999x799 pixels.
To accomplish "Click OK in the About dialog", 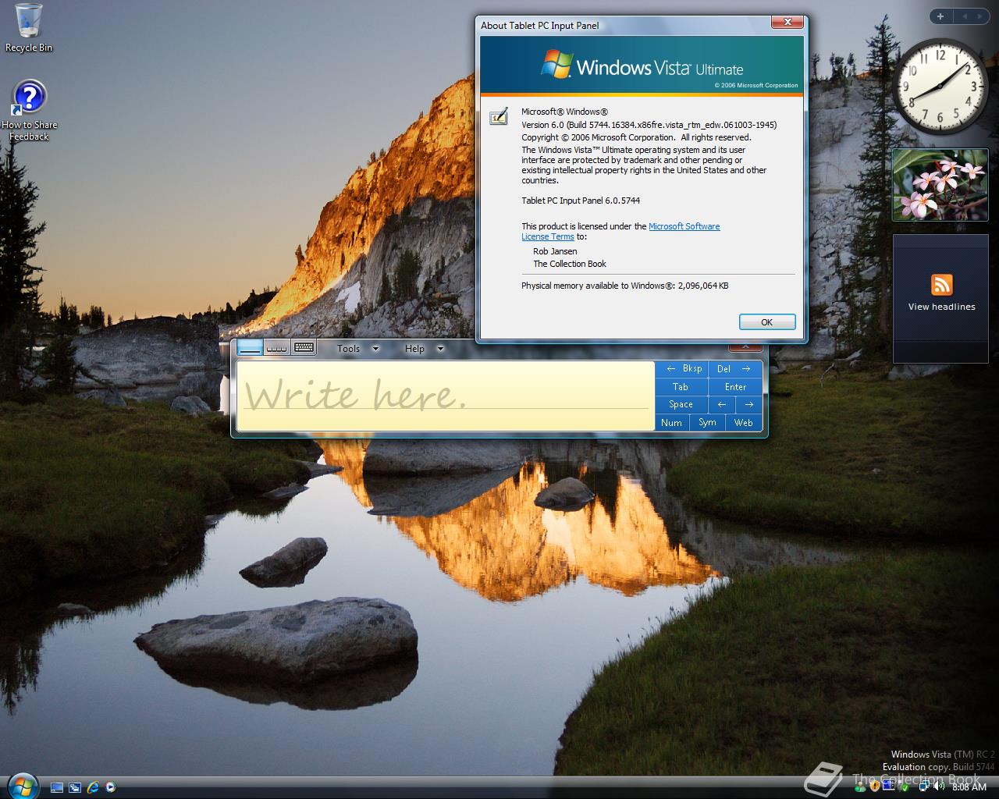I will [x=766, y=321].
